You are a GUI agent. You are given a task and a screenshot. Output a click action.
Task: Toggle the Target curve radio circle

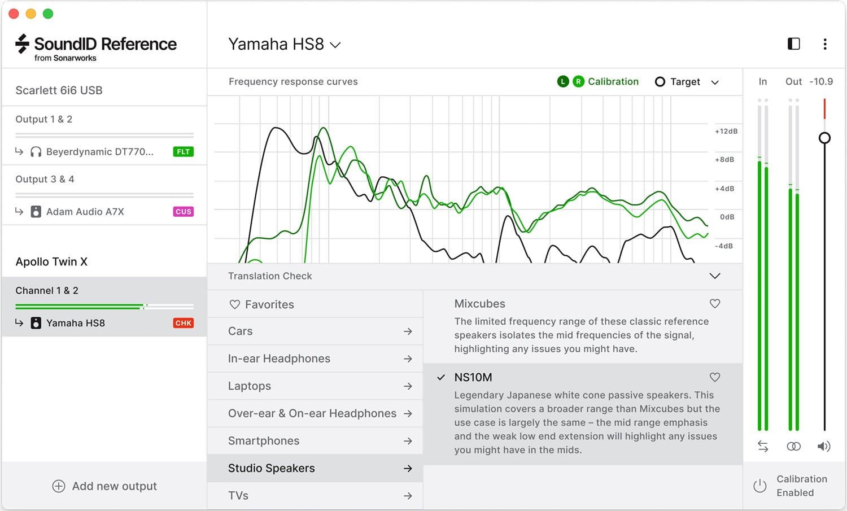tap(660, 82)
